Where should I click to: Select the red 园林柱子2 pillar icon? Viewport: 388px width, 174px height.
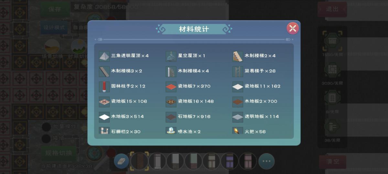[104, 86]
